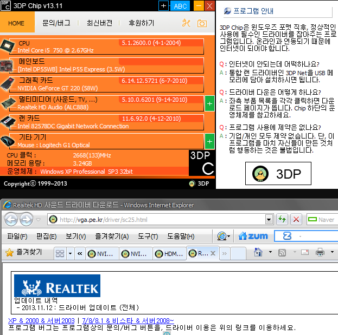Click the scroll tabs left chevron
This screenshot has width=338, height=335.
(x=80, y=253)
